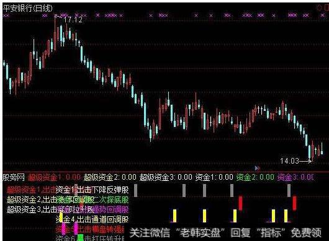Image resolution: width=329 pixels, height=241 pixels.
Task: Click the purple 资金3 indicator label
Action: 295,178
